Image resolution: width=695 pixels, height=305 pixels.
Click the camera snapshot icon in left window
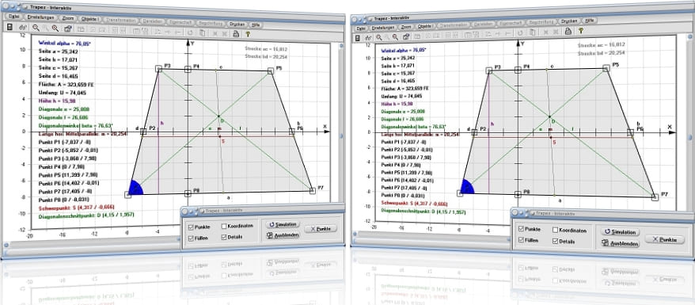(x=68, y=29)
